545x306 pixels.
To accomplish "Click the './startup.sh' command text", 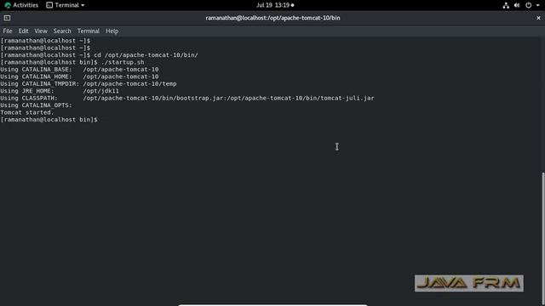I will (x=123, y=62).
